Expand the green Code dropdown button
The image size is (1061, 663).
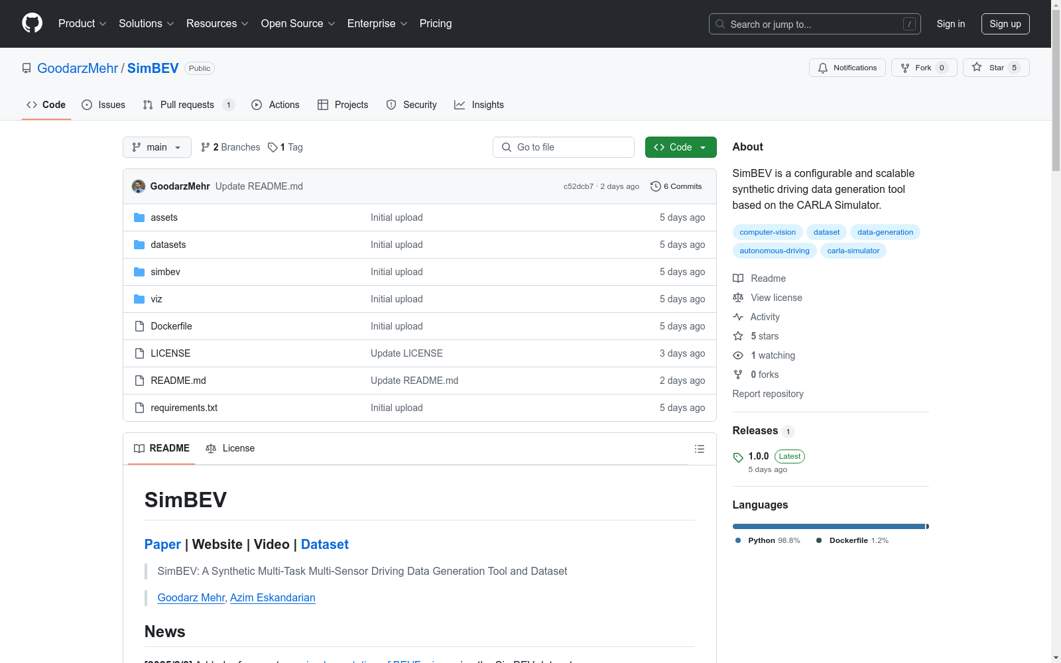(x=680, y=147)
